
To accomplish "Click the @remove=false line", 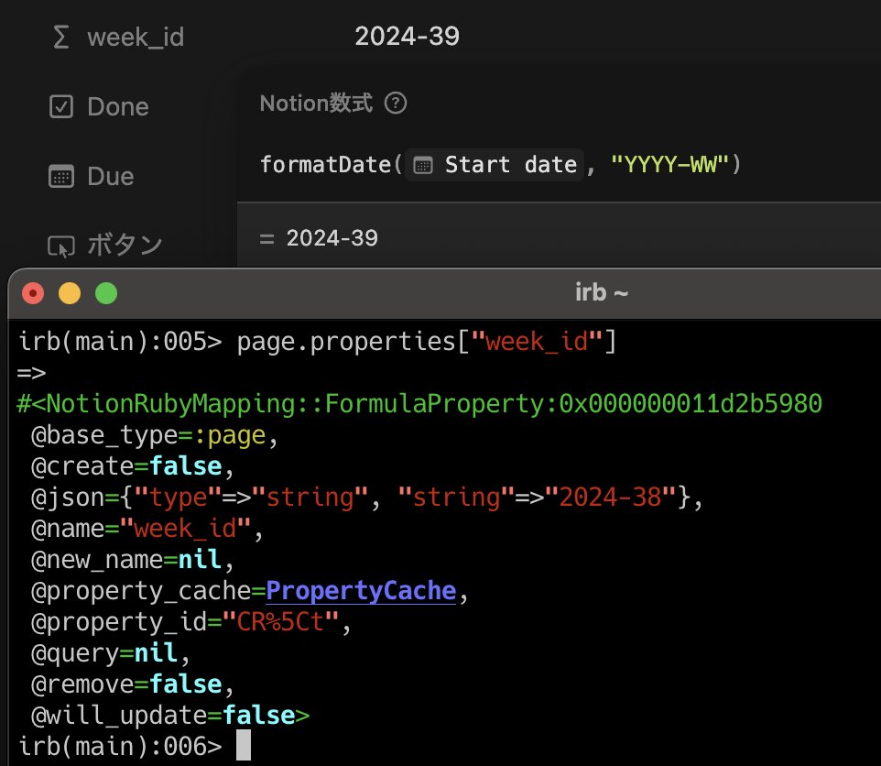I will [x=133, y=684].
